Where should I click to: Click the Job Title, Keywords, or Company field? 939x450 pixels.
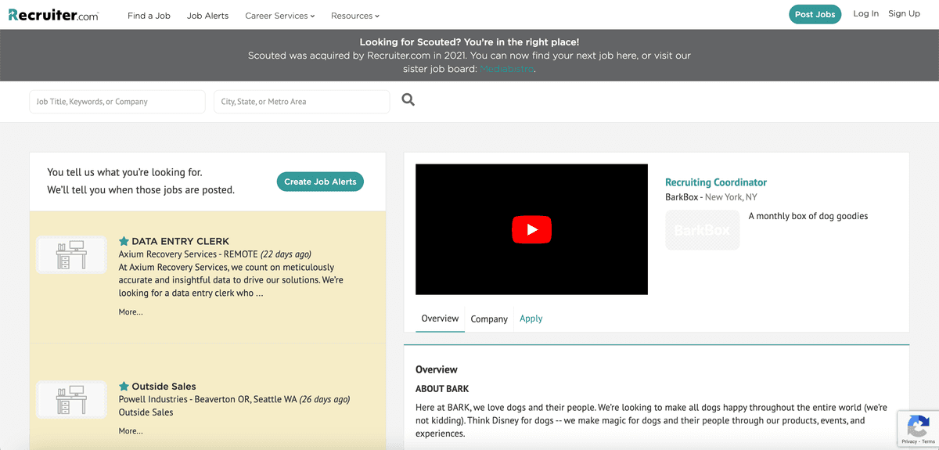(x=117, y=102)
